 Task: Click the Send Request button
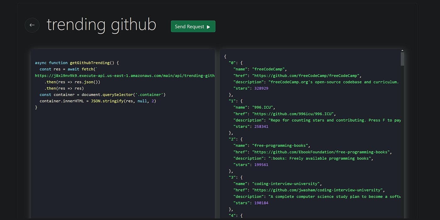pyautogui.click(x=193, y=26)
